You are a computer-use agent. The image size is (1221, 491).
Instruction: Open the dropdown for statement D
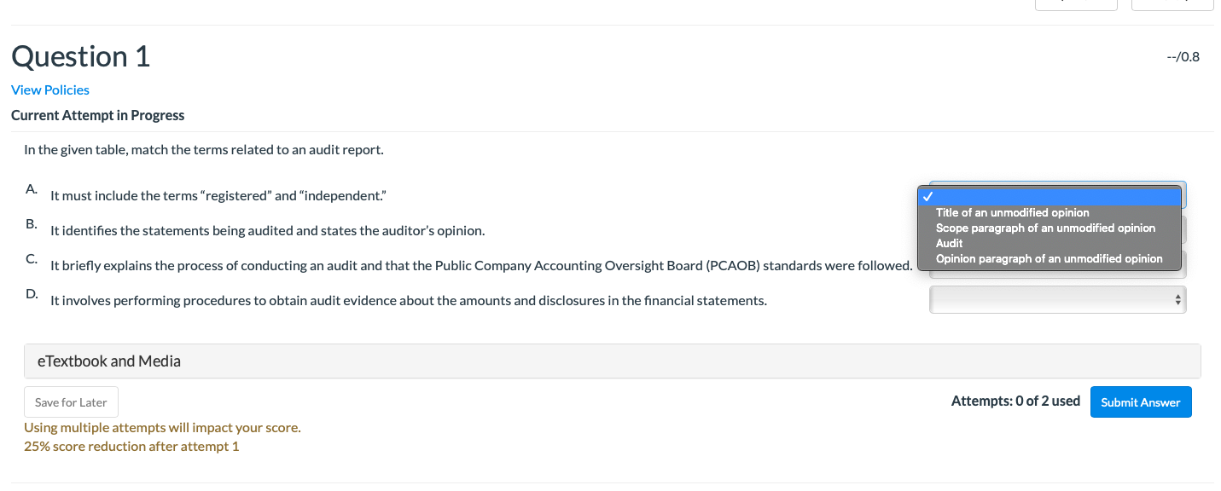pyautogui.click(x=1057, y=299)
